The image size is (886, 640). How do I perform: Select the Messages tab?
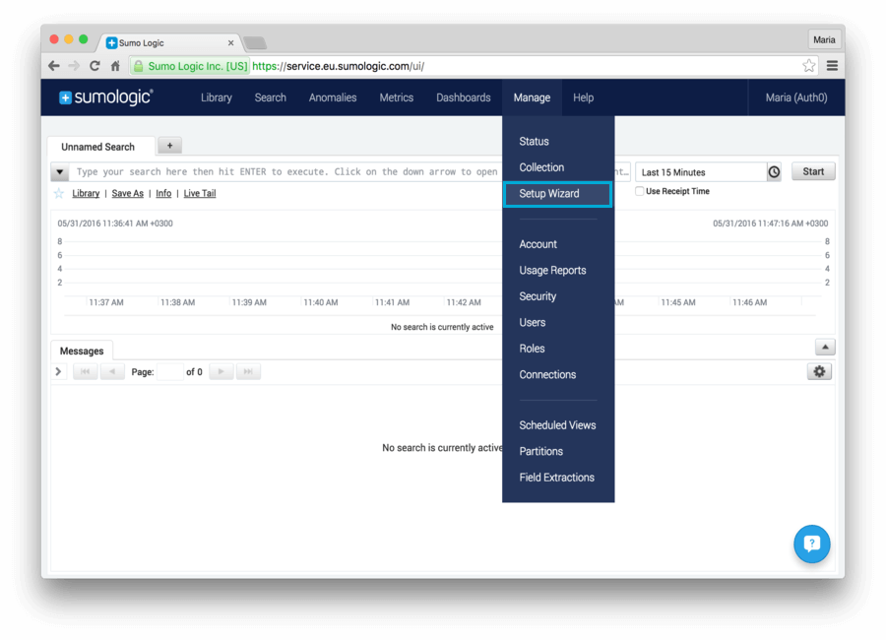[82, 351]
